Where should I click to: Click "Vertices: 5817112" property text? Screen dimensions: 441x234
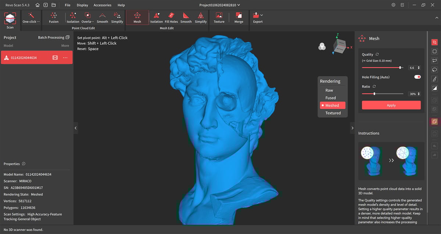[18, 201]
